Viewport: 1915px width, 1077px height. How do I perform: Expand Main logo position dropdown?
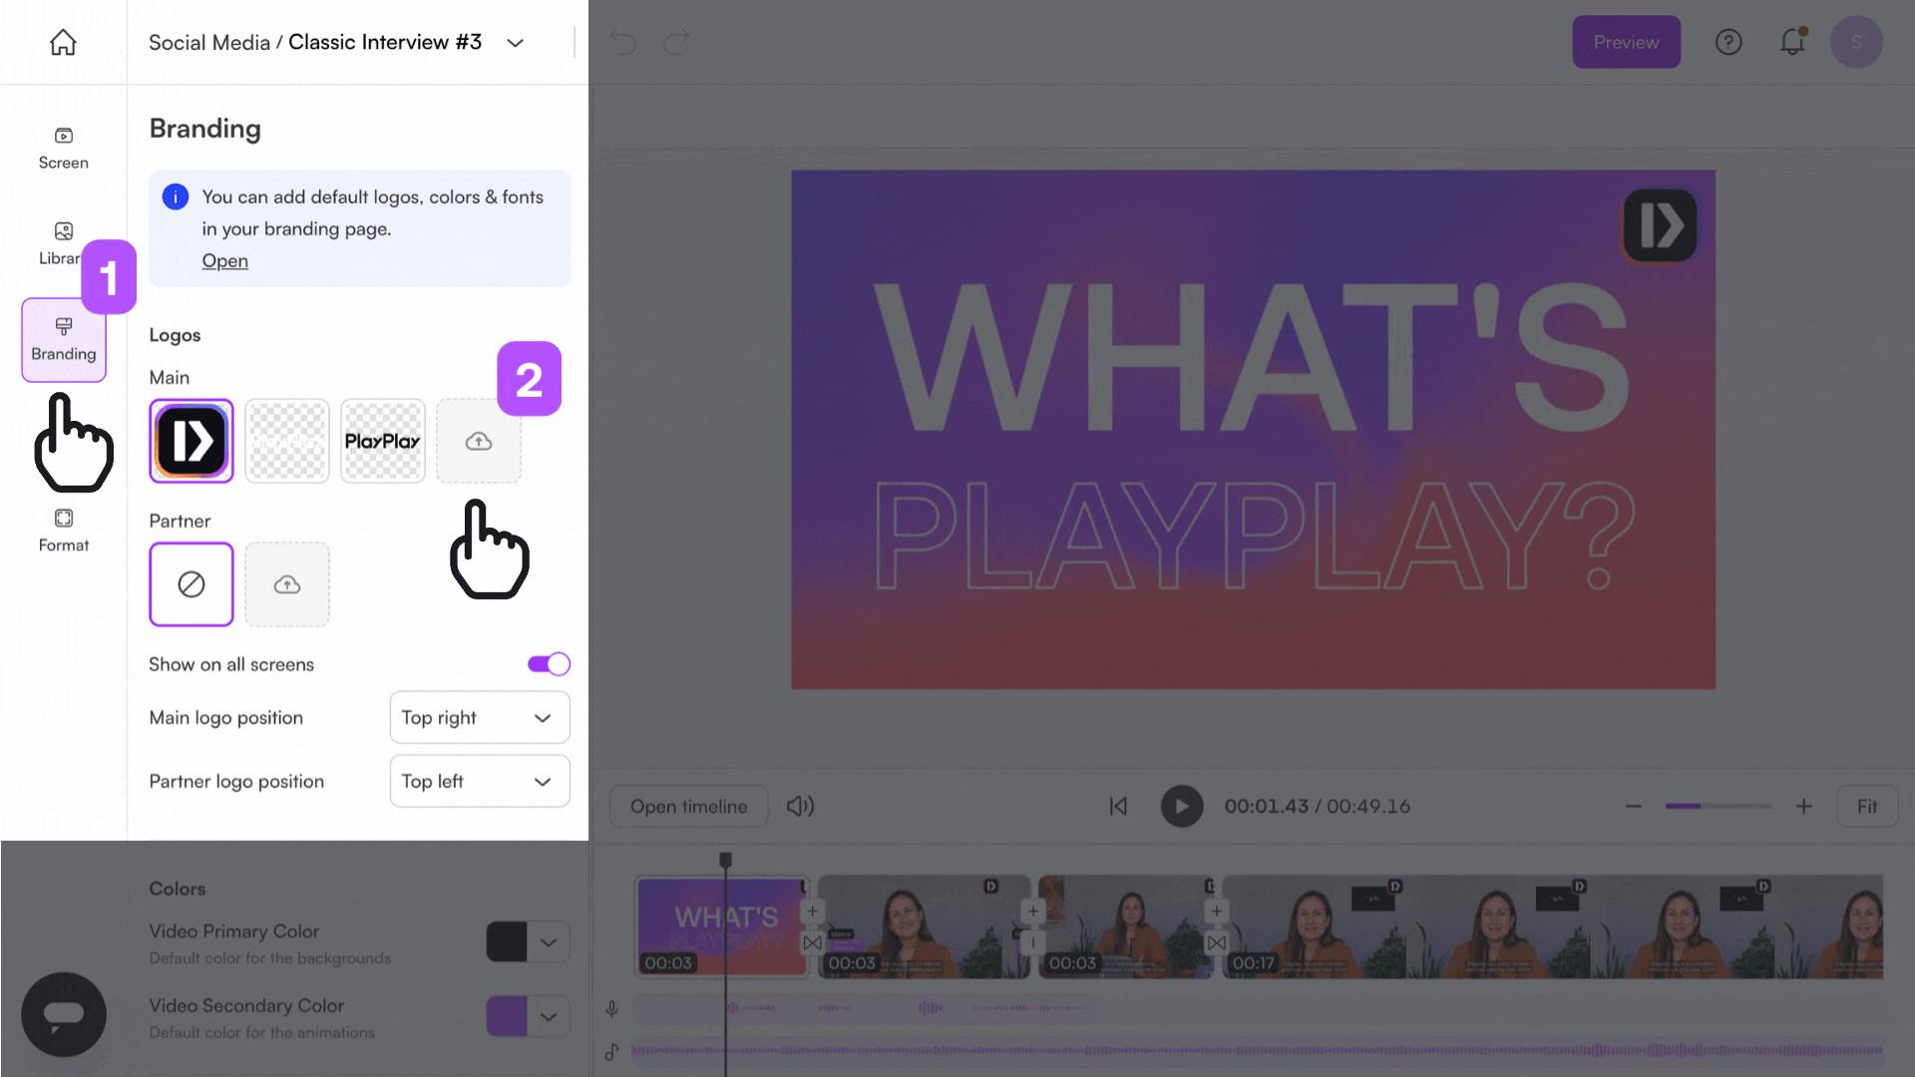click(x=480, y=718)
